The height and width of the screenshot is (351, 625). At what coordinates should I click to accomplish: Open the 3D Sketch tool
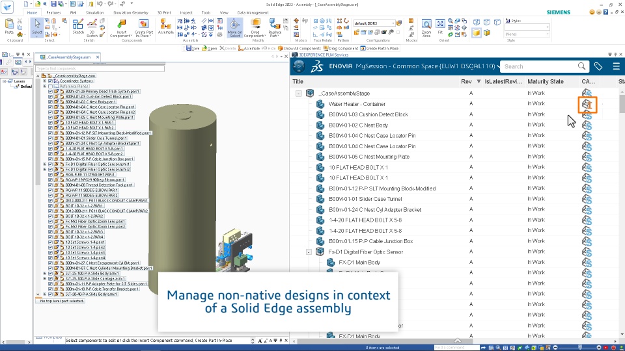(92, 28)
